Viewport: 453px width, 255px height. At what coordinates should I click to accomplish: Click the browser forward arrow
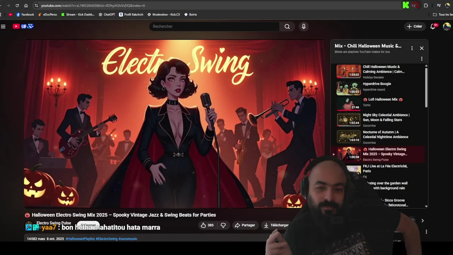8,6
